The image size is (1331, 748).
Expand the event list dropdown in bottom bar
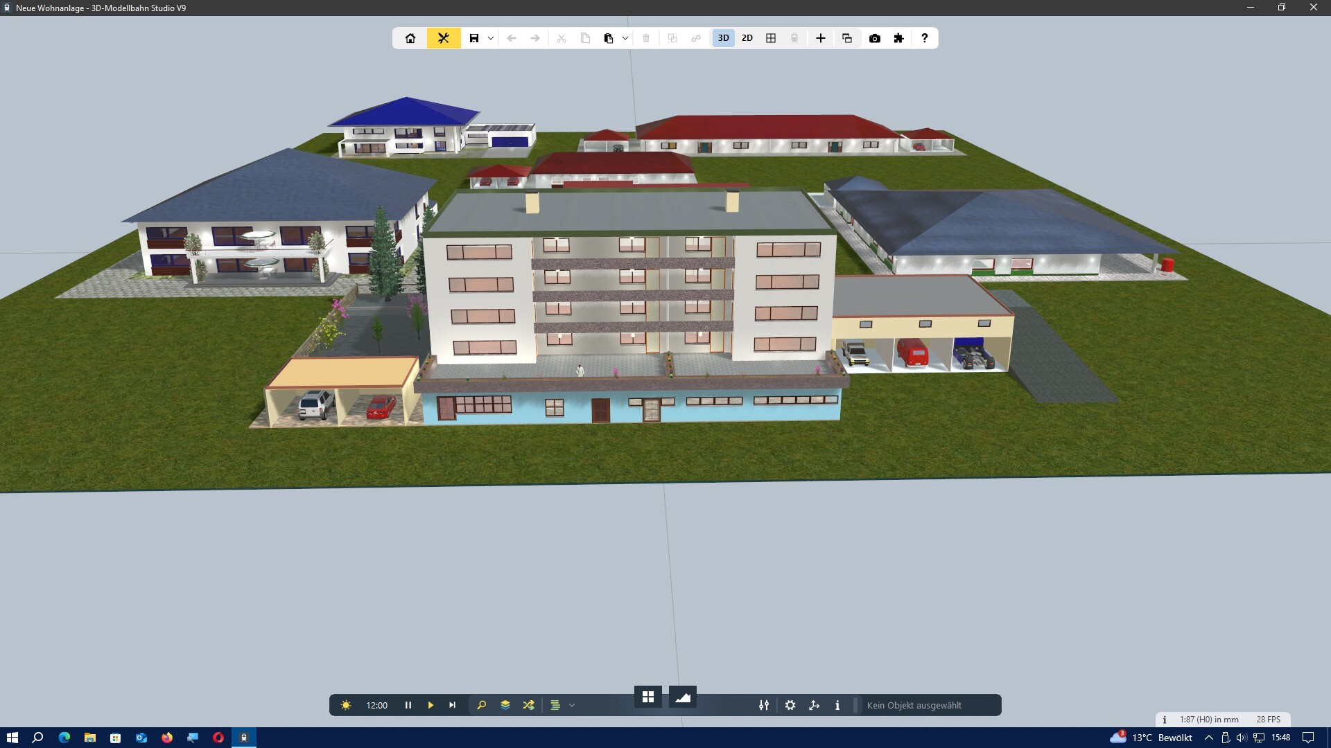point(572,705)
